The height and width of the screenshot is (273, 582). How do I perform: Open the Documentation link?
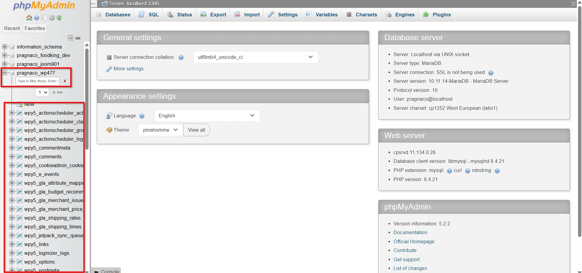coord(410,232)
